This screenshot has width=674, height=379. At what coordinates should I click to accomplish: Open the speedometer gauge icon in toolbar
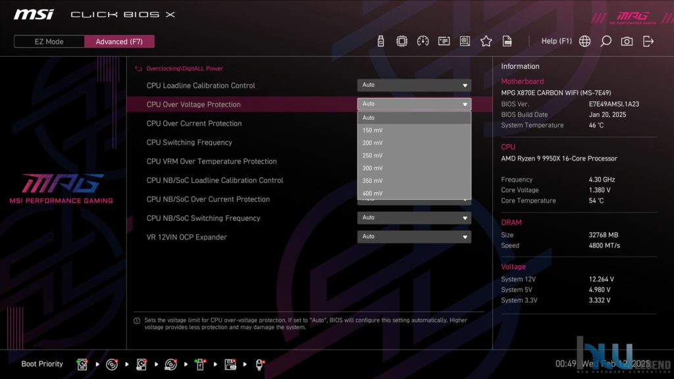423,41
